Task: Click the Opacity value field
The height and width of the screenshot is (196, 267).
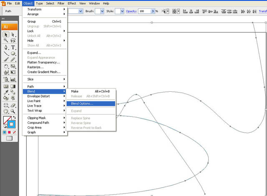Action: [144, 11]
